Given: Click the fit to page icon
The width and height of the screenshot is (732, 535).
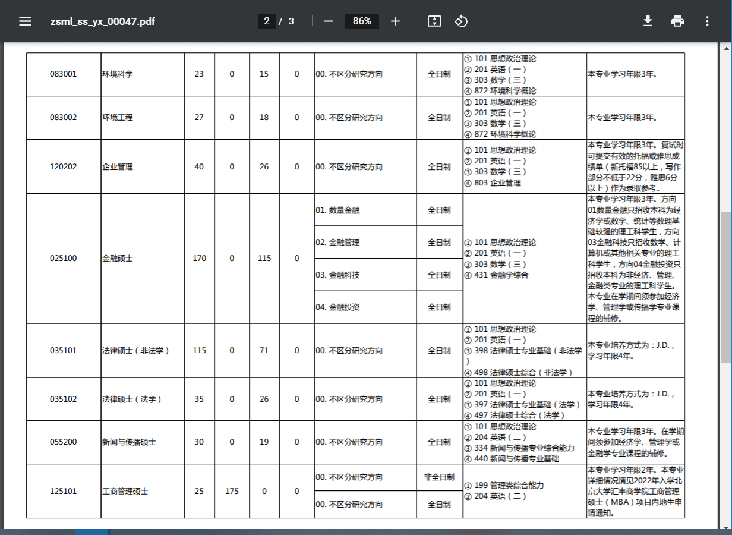Looking at the screenshot, I should click(434, 21).
